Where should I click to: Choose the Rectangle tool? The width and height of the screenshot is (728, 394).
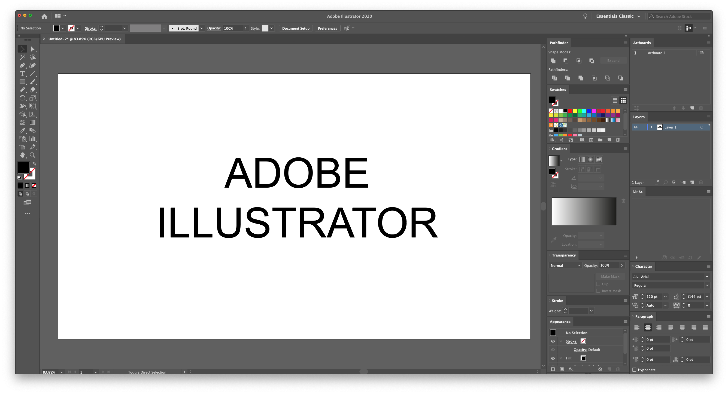(22, 82)
